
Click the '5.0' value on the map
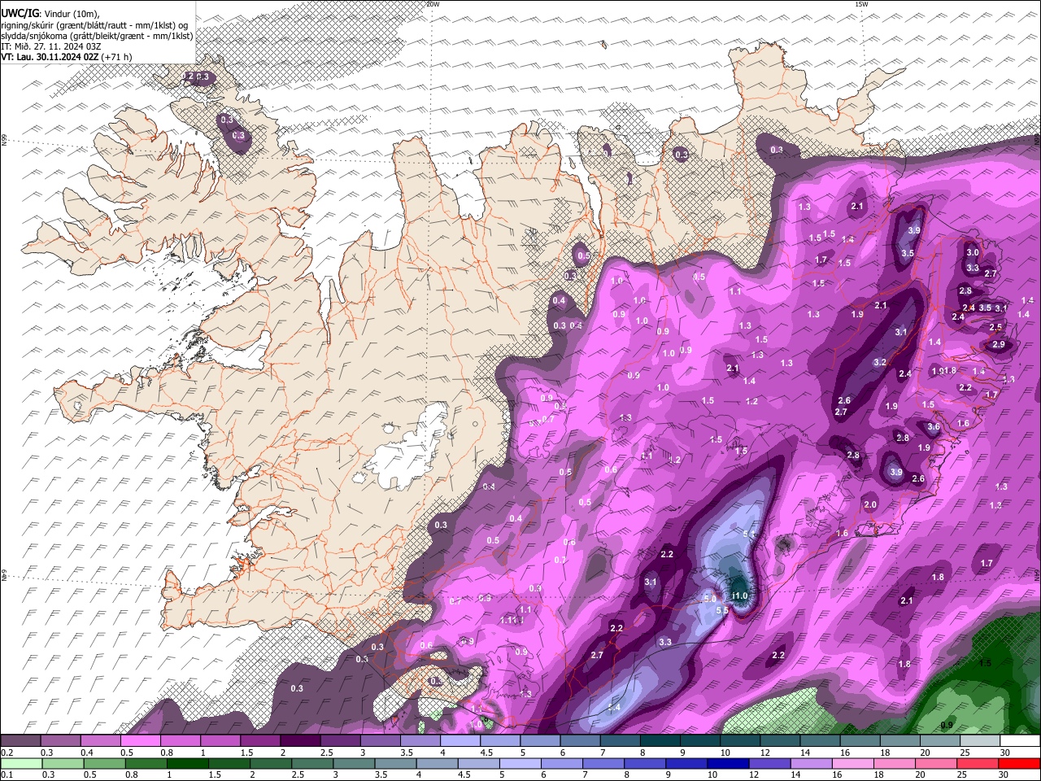(710, 599)
